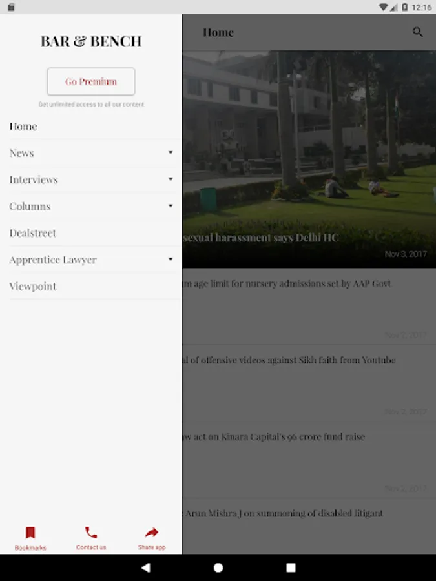Open the Columns section
436x581 pixels.
[91, 207]
